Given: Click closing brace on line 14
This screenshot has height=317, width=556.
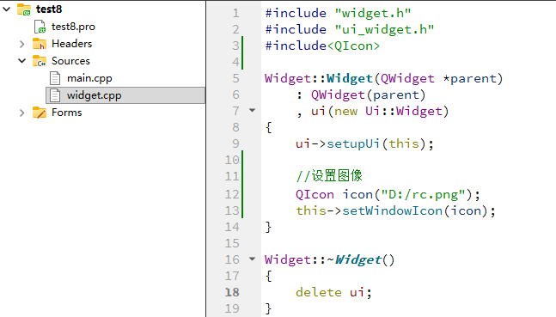Looking at the screenshot, I should (x=268, y=227).
